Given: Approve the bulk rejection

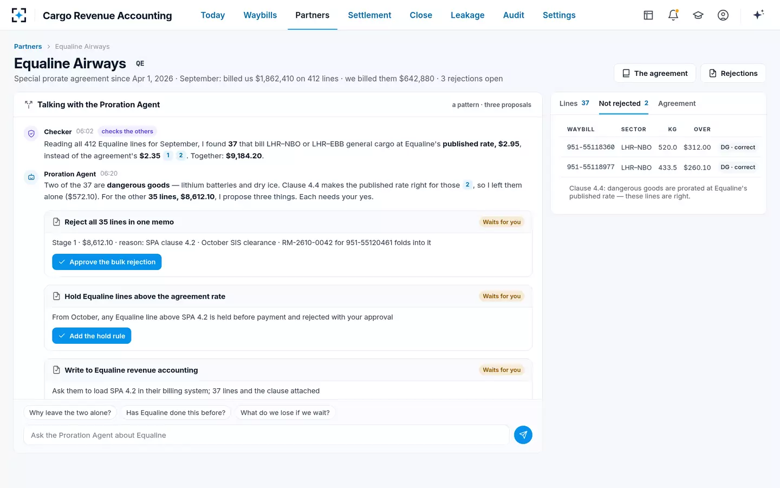Looking at the screenshot, I should tap(107, 262).
